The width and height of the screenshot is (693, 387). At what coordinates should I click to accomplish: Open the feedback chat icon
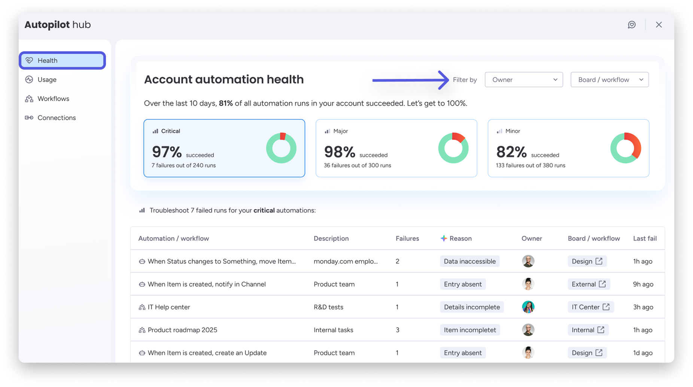(x=632, y=25)
